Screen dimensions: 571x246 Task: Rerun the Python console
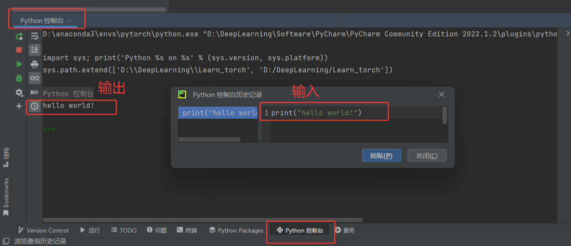[19, 36]
